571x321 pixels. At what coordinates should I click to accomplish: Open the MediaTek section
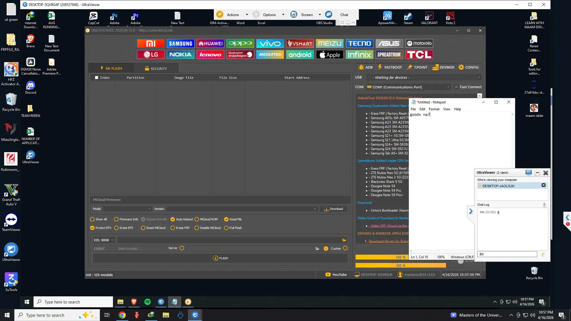[270, 55]
